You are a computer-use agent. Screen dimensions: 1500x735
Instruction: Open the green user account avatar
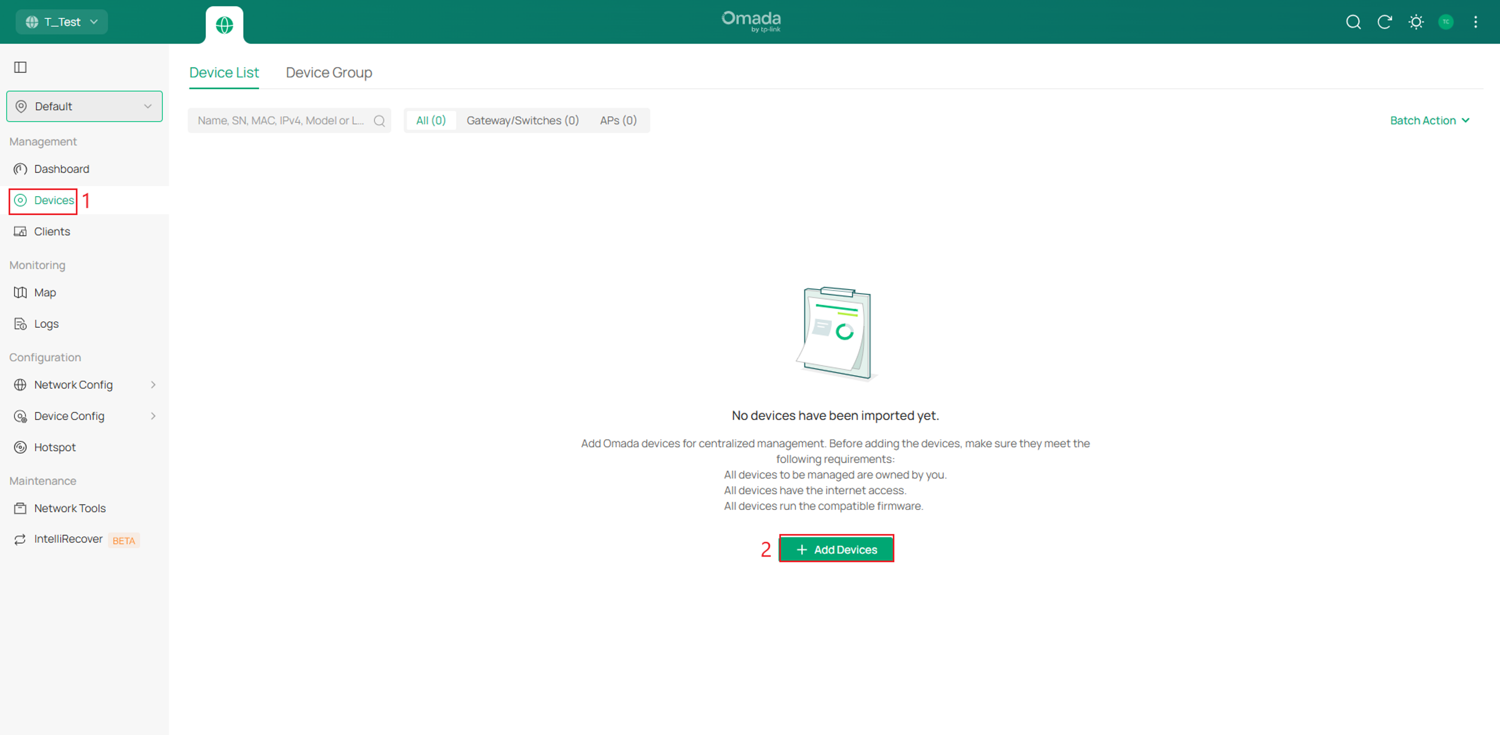coord(1446,22)
